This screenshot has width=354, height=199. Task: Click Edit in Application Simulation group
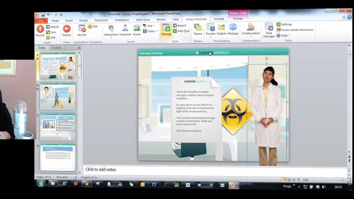click(x=93, y=27)
